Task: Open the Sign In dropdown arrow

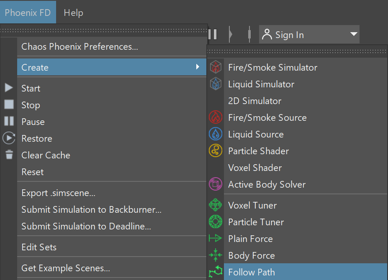Action: pos(354,34)
